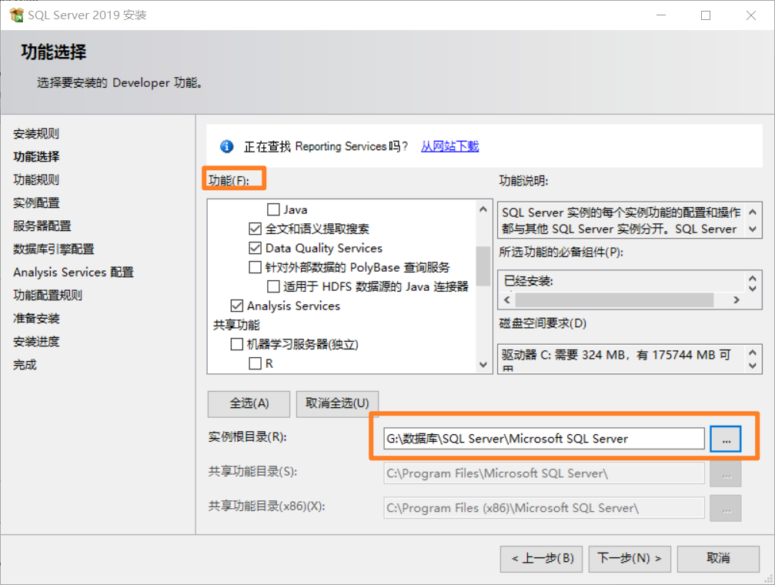Image resolution: width=775 pixels, height=585 pixels.
Task: Minimize the SQL Server 2019 安装 window
Action: 661,15
